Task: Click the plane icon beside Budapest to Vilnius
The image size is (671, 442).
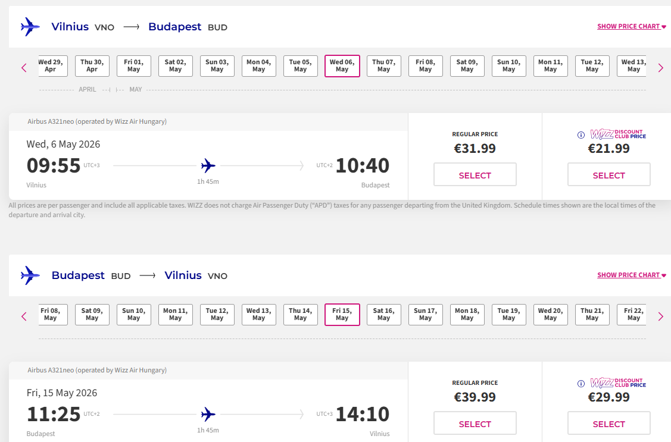Action: tap(30, 275)
